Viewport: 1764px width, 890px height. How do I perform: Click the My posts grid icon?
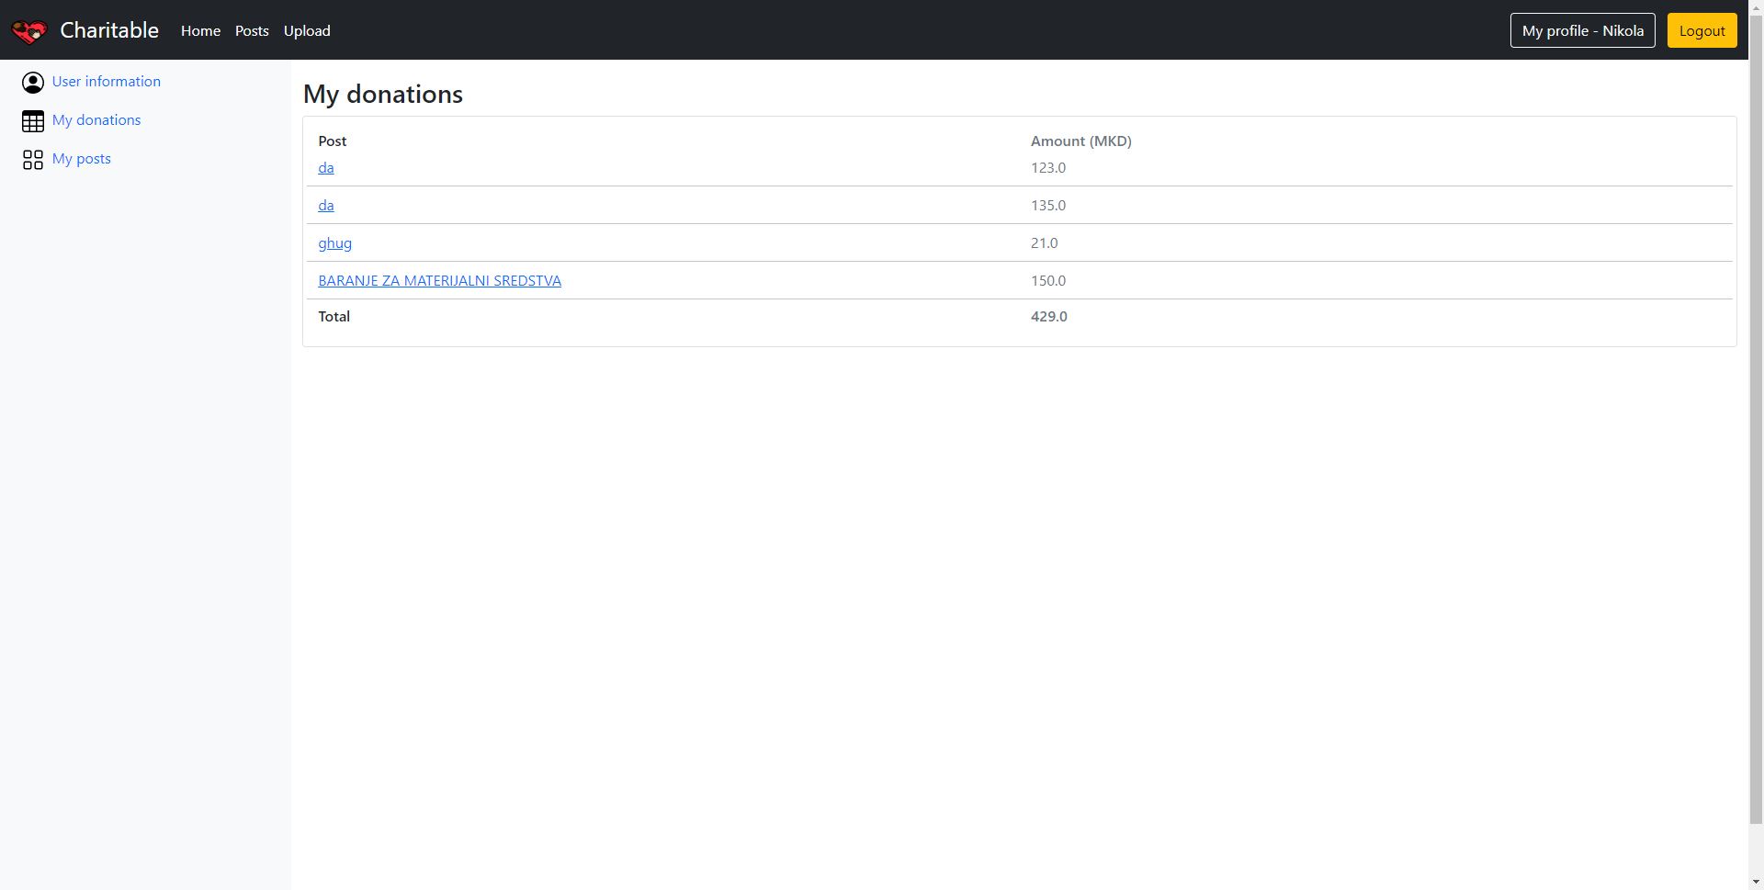point(33,160)
